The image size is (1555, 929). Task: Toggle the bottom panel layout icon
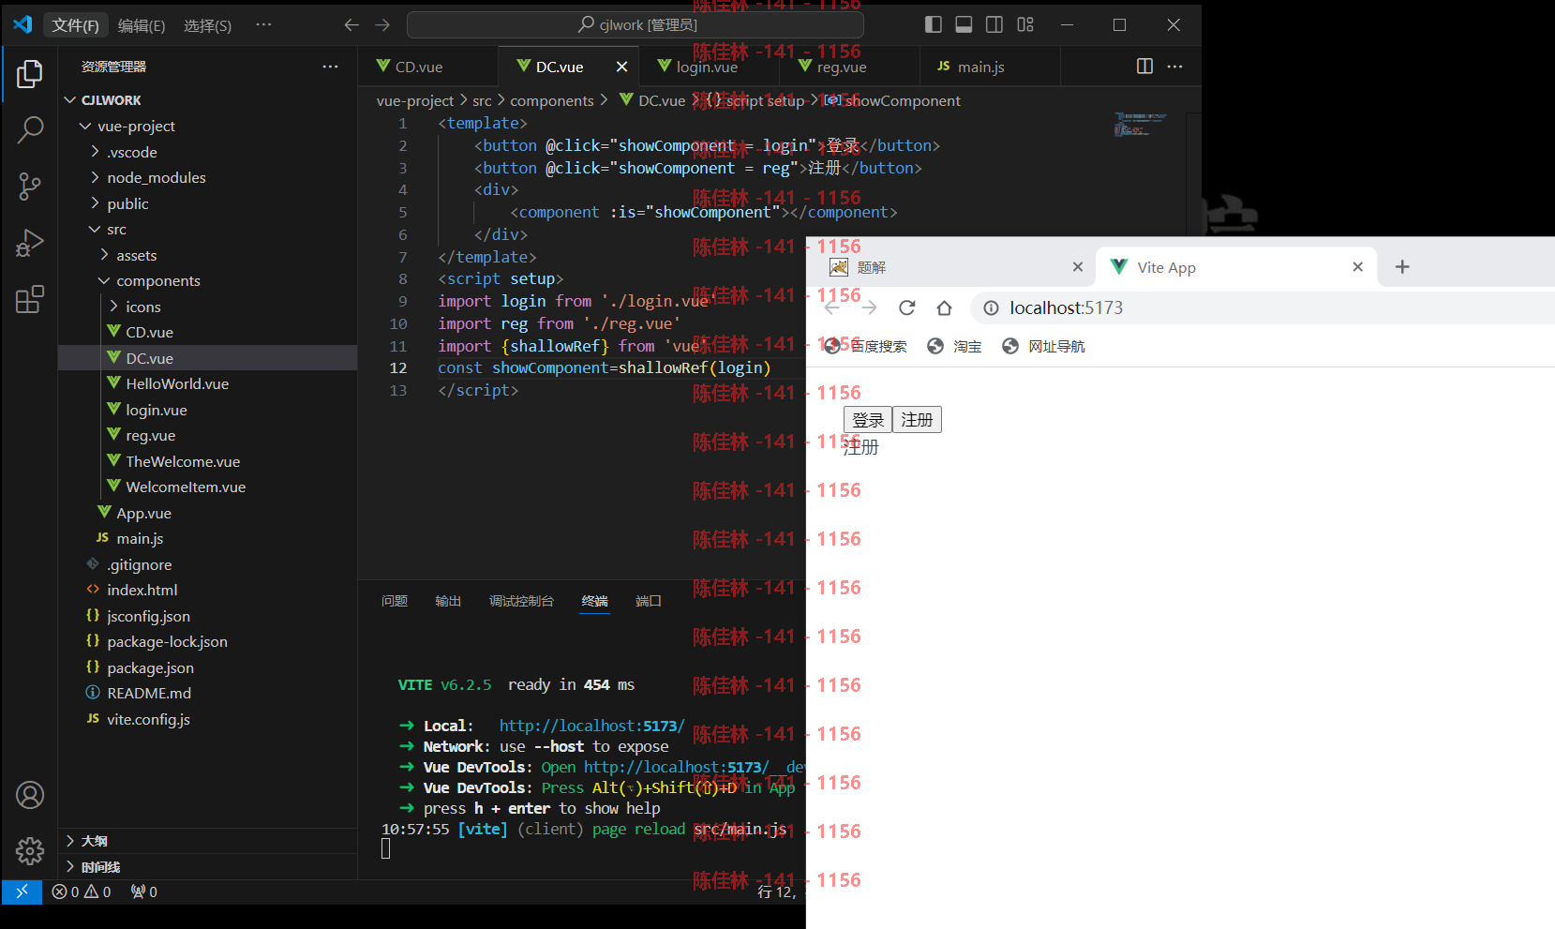(x=964, y=24)
